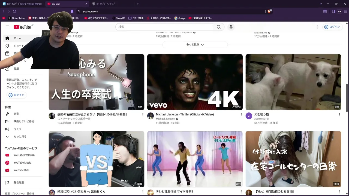Open more options for Saxophone video

143,115
